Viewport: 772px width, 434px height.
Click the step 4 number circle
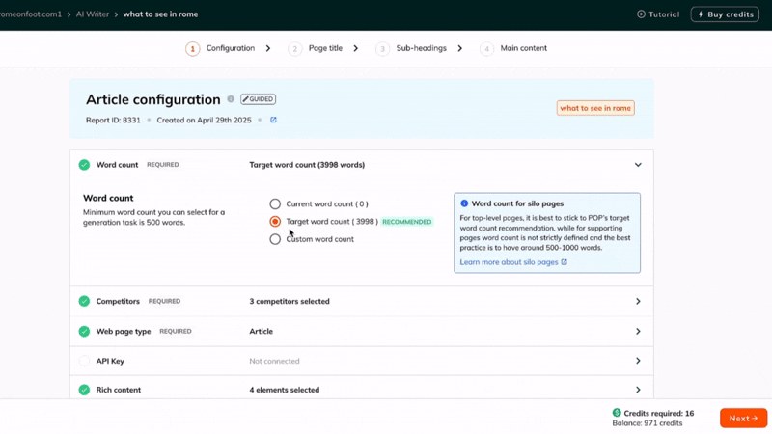pyautogui.click(x=486, y=49)
